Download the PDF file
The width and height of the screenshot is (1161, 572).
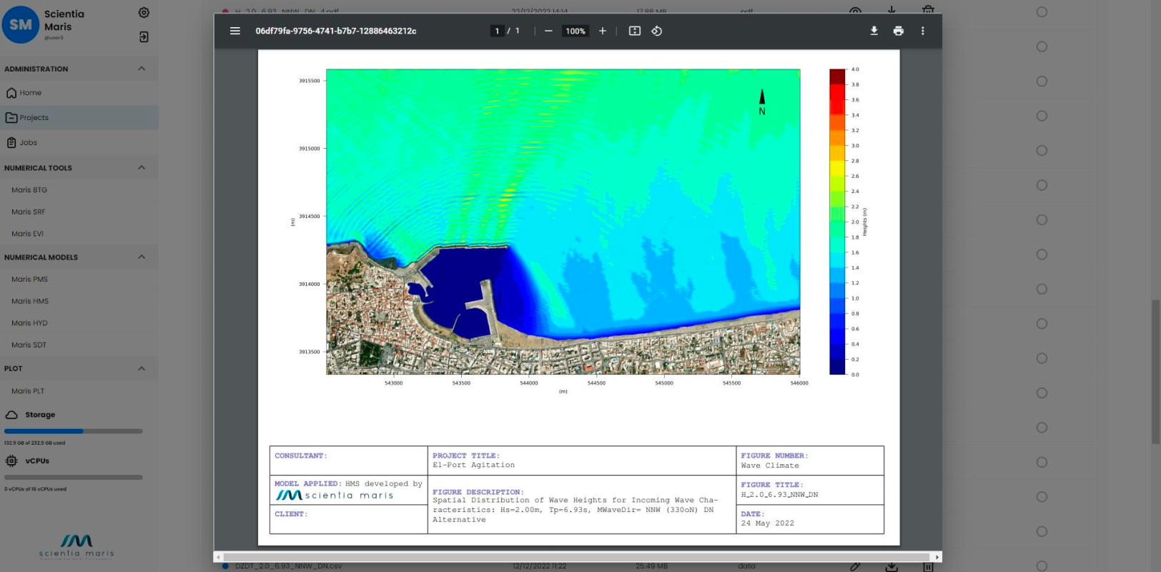[x=874, y=31]
